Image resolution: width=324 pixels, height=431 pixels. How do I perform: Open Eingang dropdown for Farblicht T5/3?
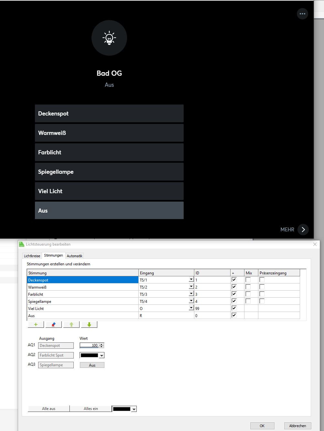pyautogui.click(x=191, y=294)
